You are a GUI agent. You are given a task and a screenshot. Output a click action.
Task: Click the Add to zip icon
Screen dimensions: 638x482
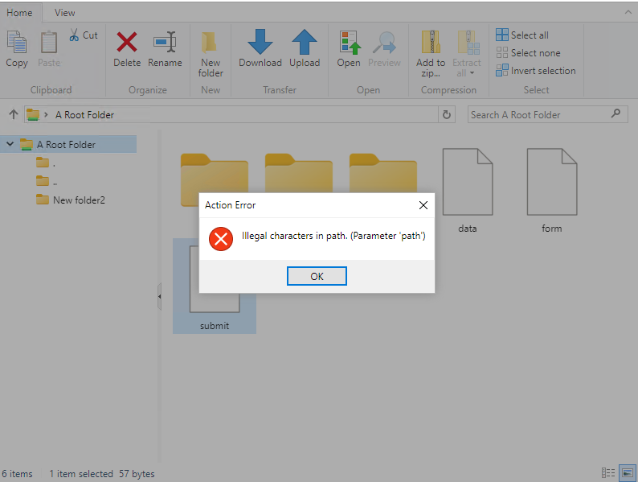[431, 42]
